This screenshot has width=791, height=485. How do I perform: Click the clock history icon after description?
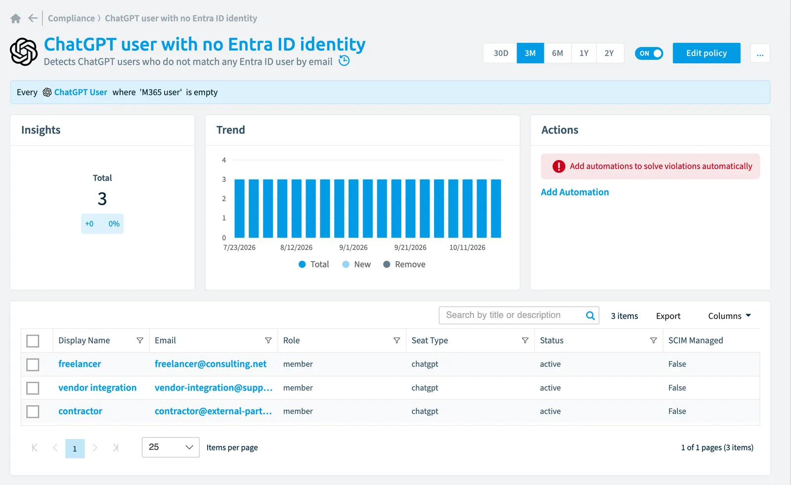point(344,61)
